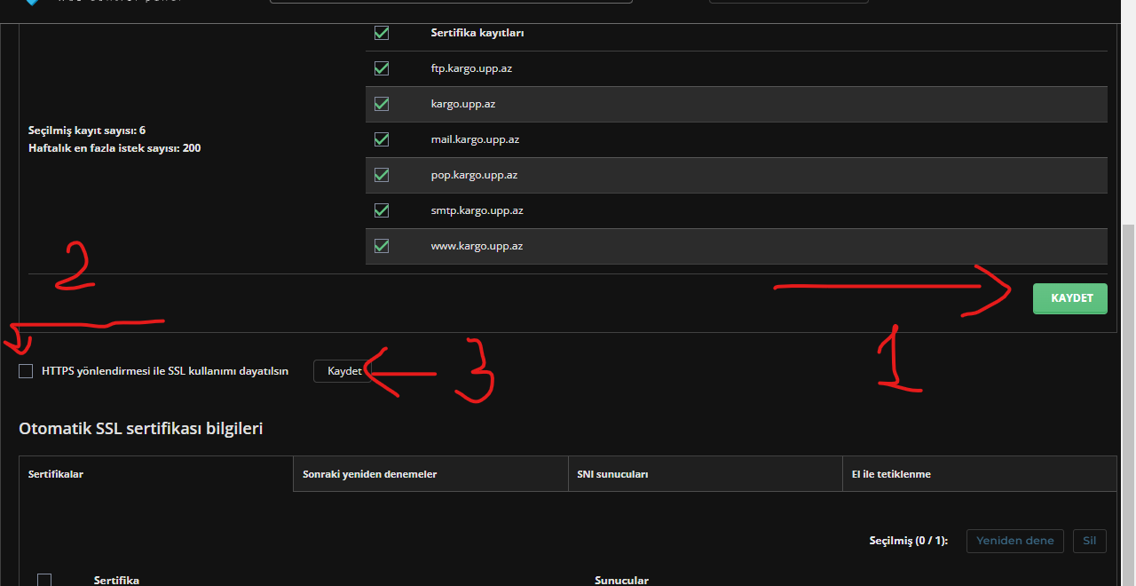Switch to SNI sunucuları tab
The height and width of the screenshot is (586, 1136).
(x=705, y=474)
